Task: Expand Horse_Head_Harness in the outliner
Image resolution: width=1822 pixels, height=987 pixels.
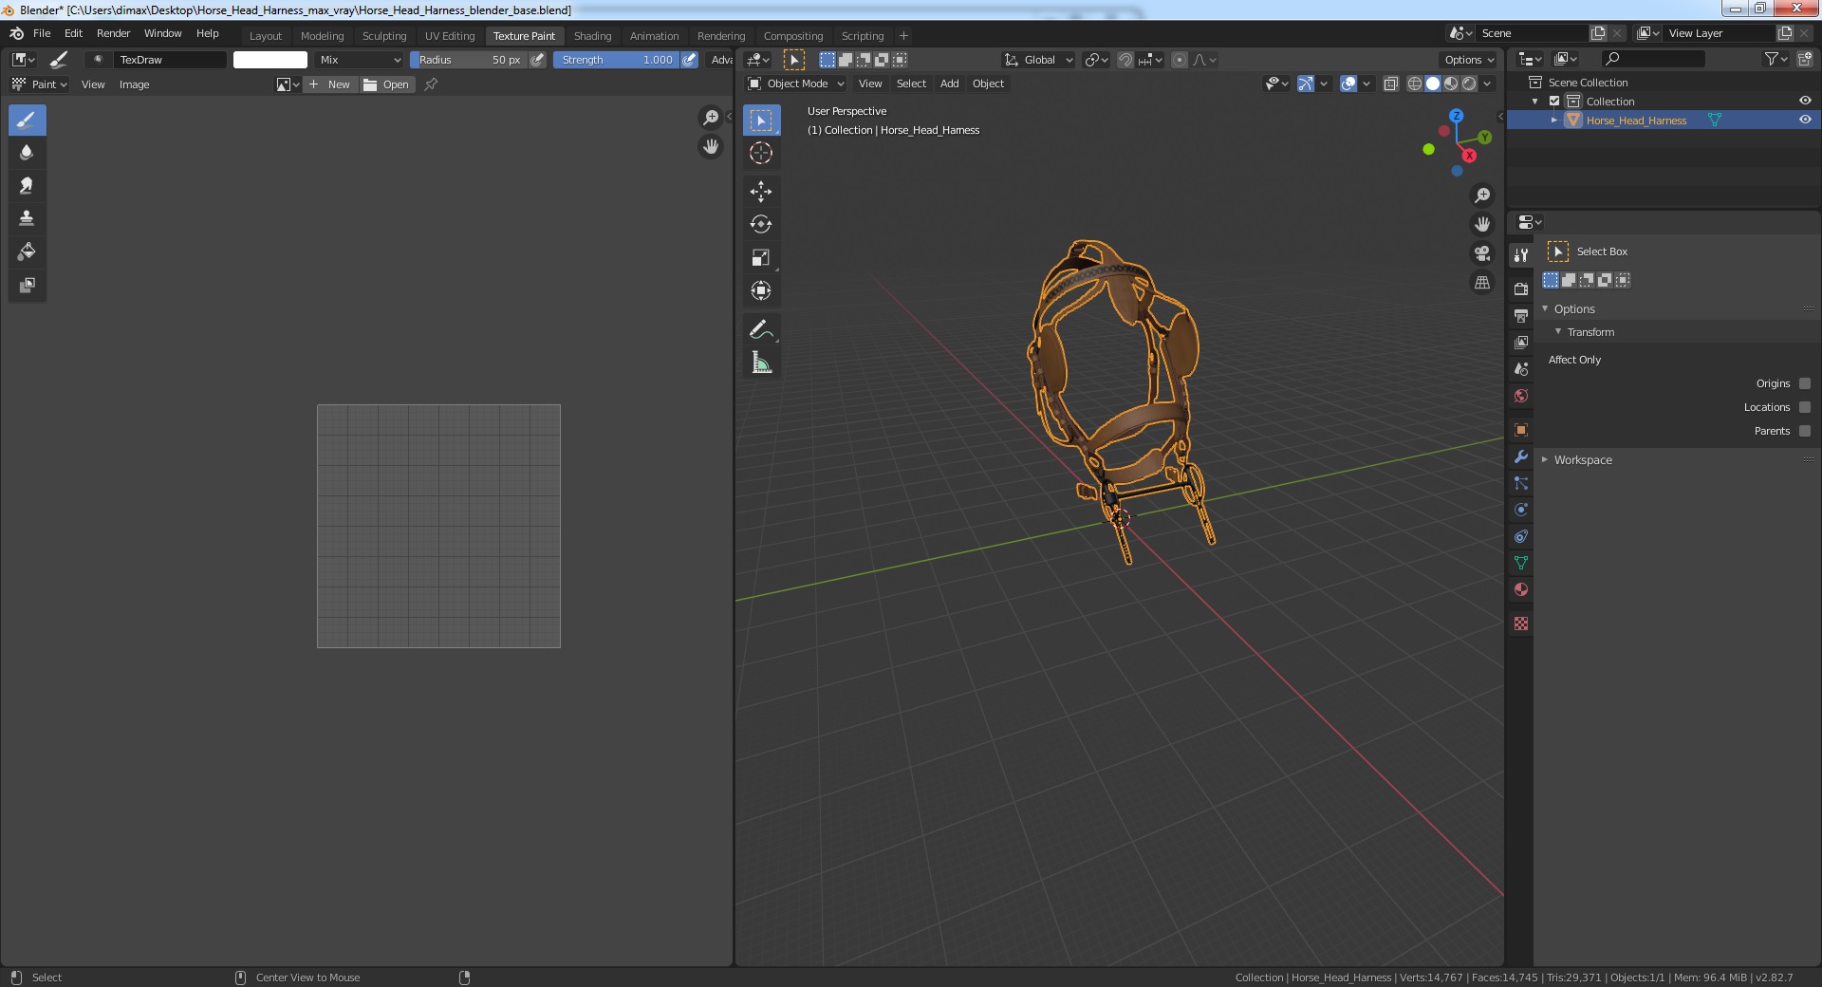Action: pyautogui.click(x=1554, y=120)
